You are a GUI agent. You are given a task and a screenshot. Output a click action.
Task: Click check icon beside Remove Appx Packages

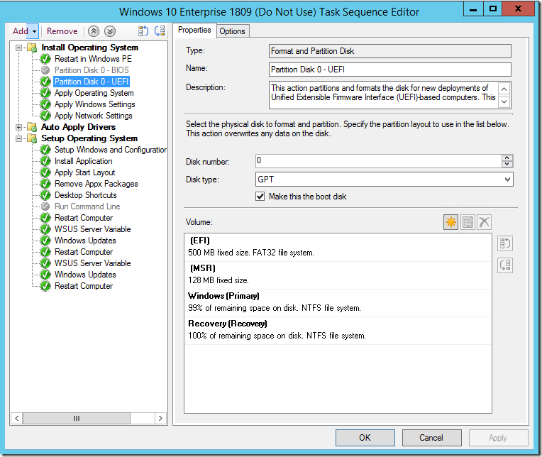click(x=45, y=184)
